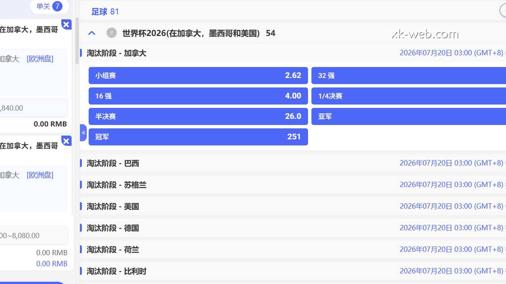The width and height of the screenshot is (506, 284).
Task: Switch to the 足球 81 tab
Action: pos(104,11)
